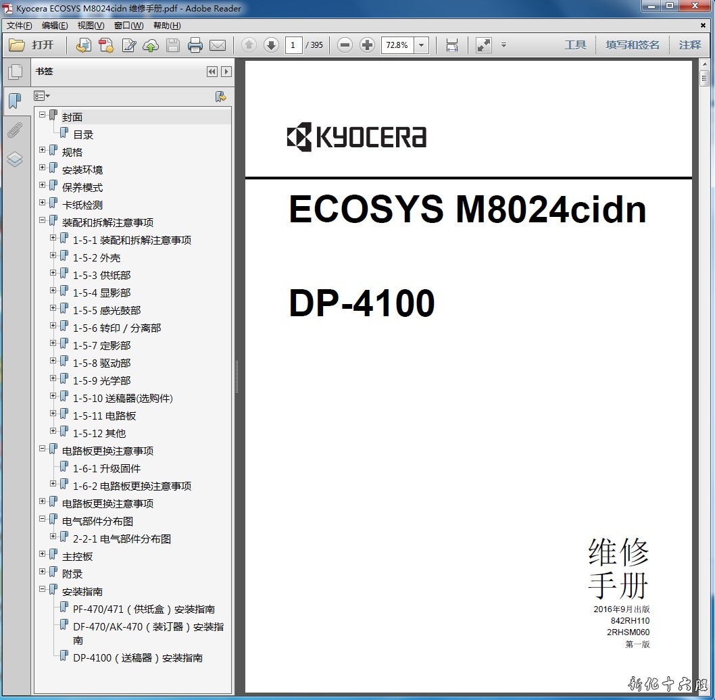This screenshot has width=715, height=700.
Task: Open the layers panel icon
Action: point(15,159)
